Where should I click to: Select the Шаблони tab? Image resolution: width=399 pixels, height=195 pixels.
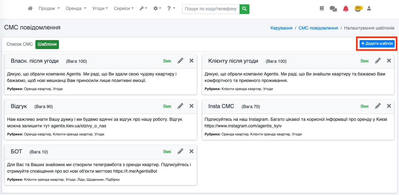point(47,44)
